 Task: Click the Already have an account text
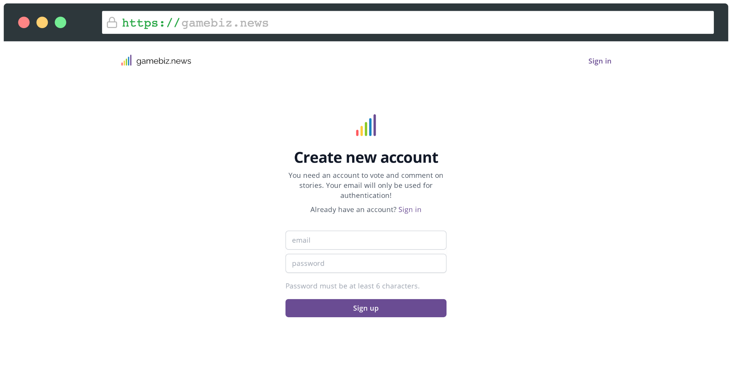[x=353, y=209]
